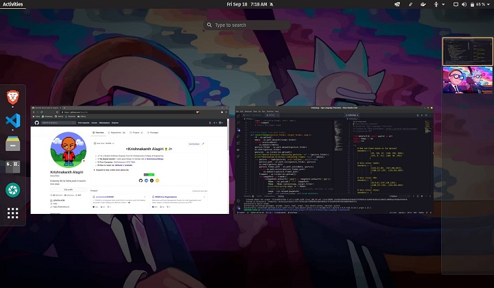494x288 pixels.
Task: Click the kill terminal trash icon in VS Code
Action: pos(422,196)
